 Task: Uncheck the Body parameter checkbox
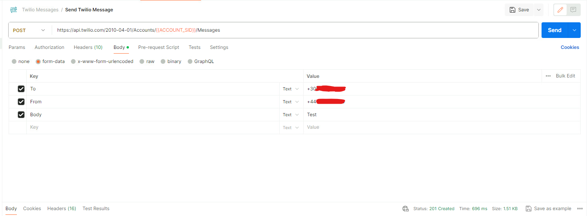click(21, 115)
